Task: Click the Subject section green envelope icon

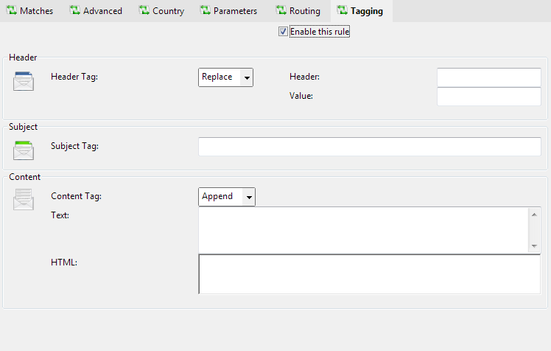Action: point(24,150)
